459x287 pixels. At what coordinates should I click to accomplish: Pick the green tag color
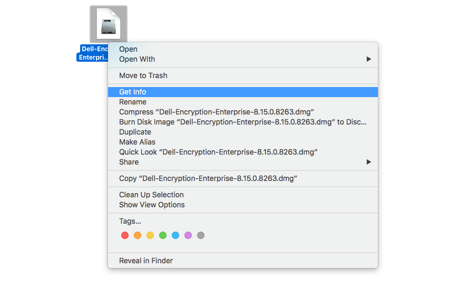(163, 235)
